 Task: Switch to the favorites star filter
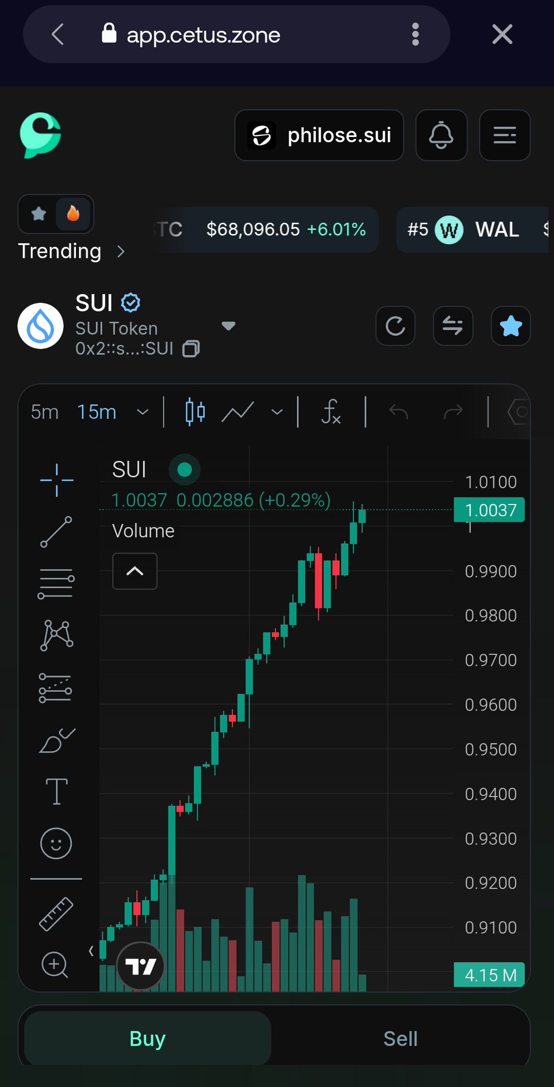tap(39, 213)
